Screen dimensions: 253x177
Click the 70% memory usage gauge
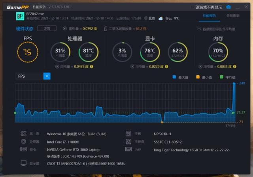218,52
